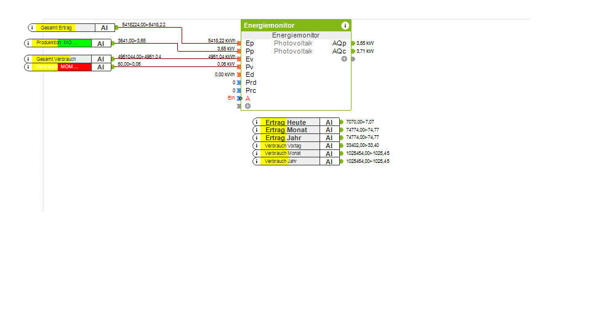Click output connector of Verbrauch Jahr

(x=342, y=162)
